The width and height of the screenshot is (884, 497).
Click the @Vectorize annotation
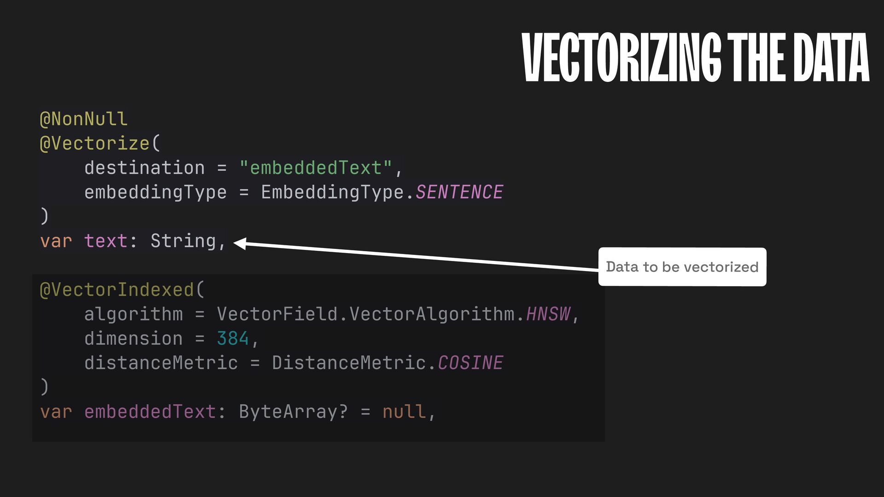coord(95,144)
